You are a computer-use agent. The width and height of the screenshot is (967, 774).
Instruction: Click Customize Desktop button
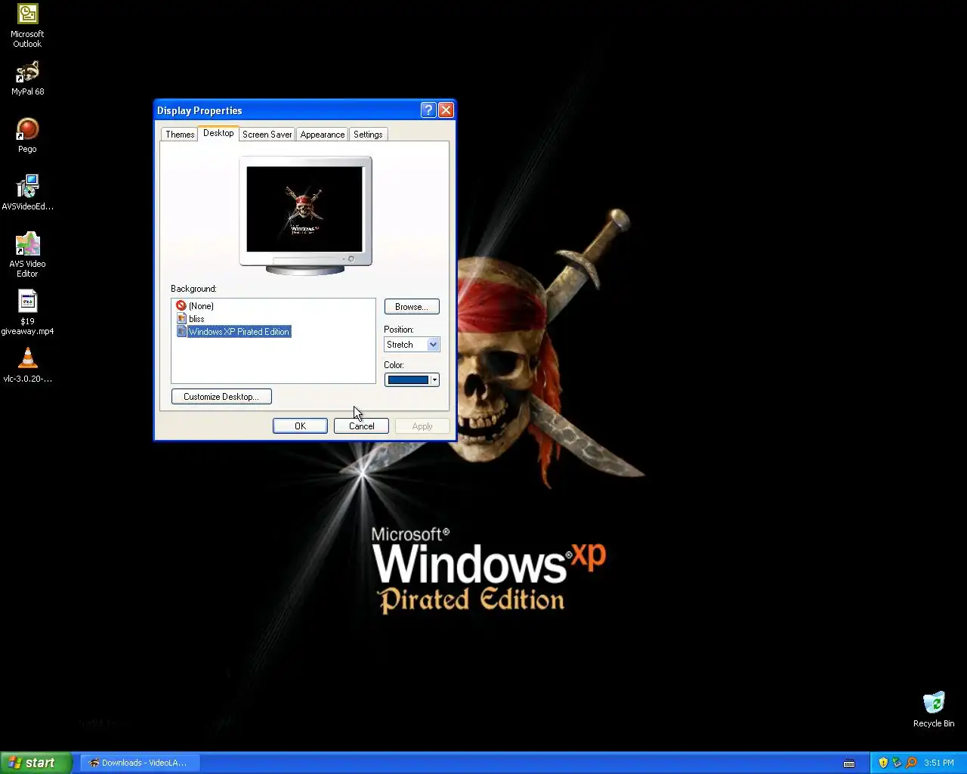221,397
